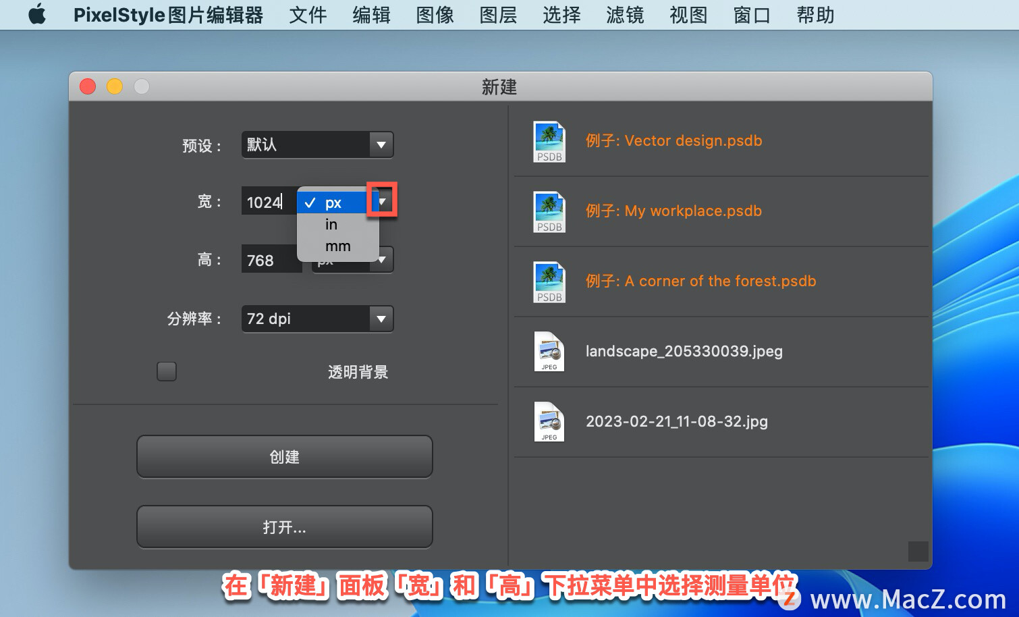Open the 编辑 menu
Image resolution: width=1019 pixels, height=617 pixels.
[x=371, y=15]
